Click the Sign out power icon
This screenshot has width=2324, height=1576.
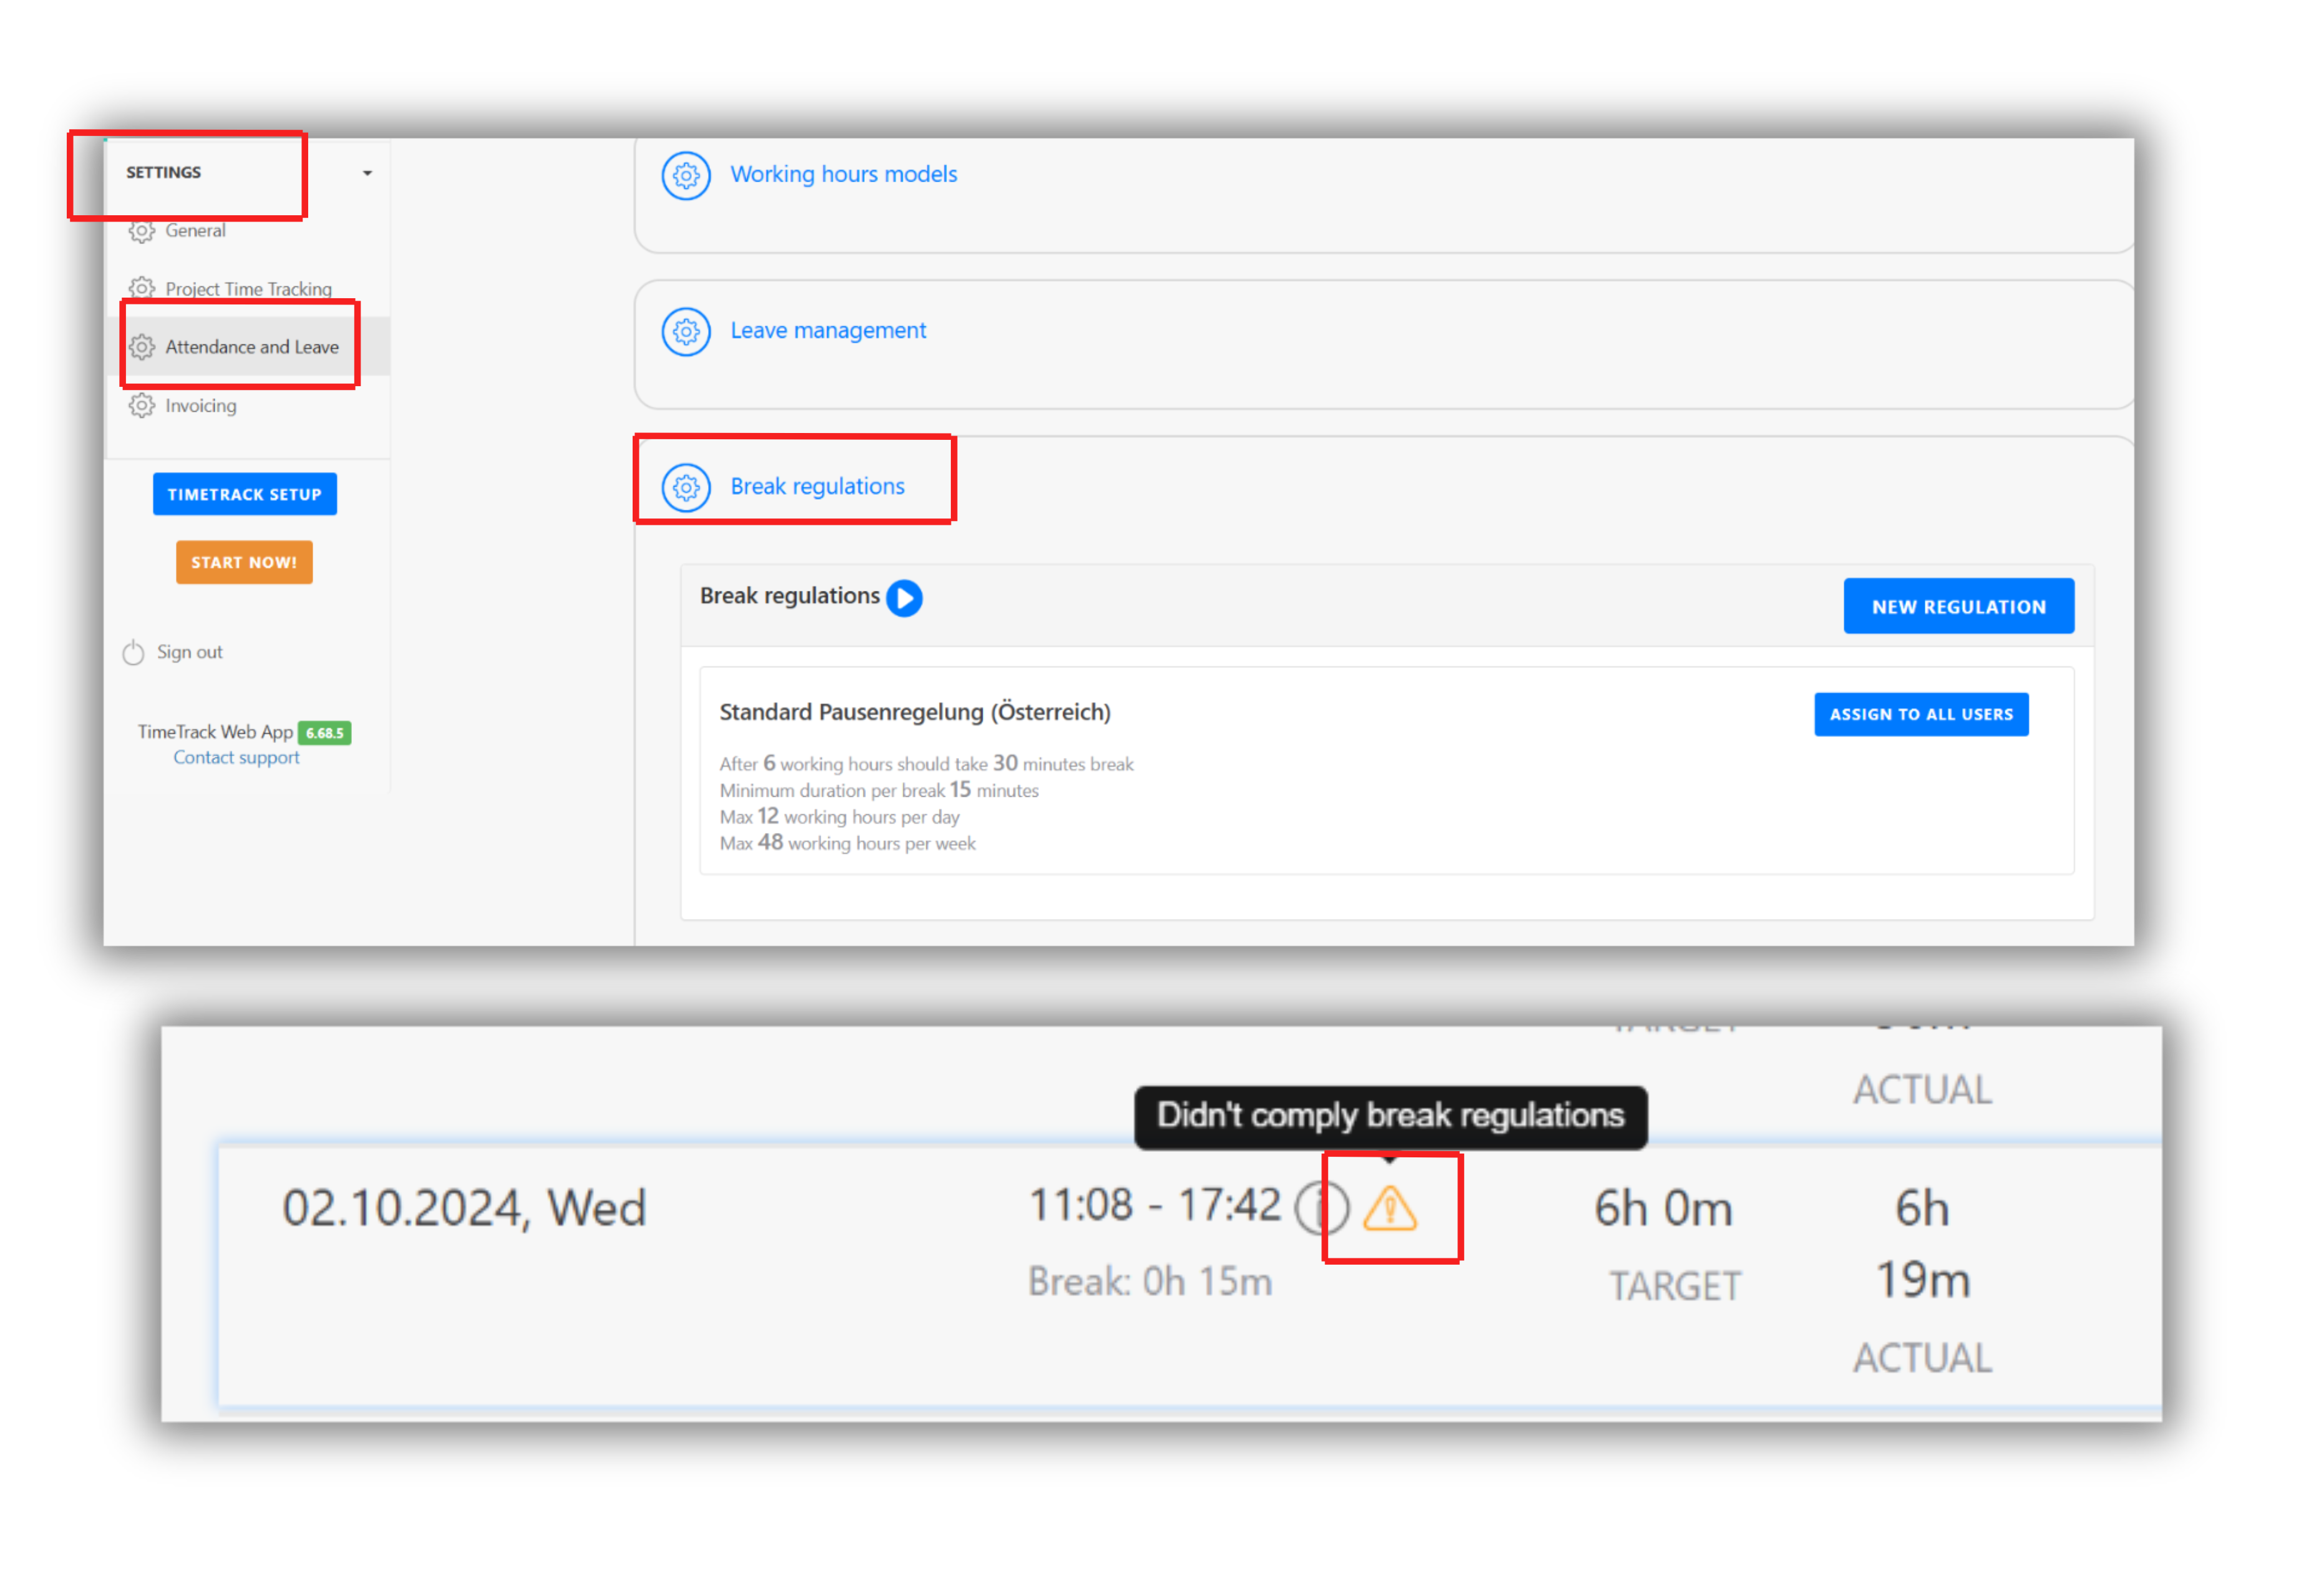pyautogui.click(x=133, y=653)
